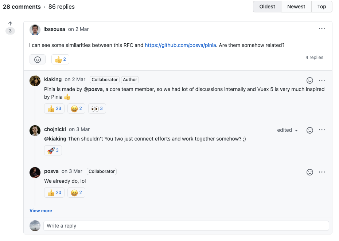Image resolution: width=339 pixels, height=241 pixels.
Task: Toggle the eyes reaction on kiaking's reply
Action: (x=97, y=108)
